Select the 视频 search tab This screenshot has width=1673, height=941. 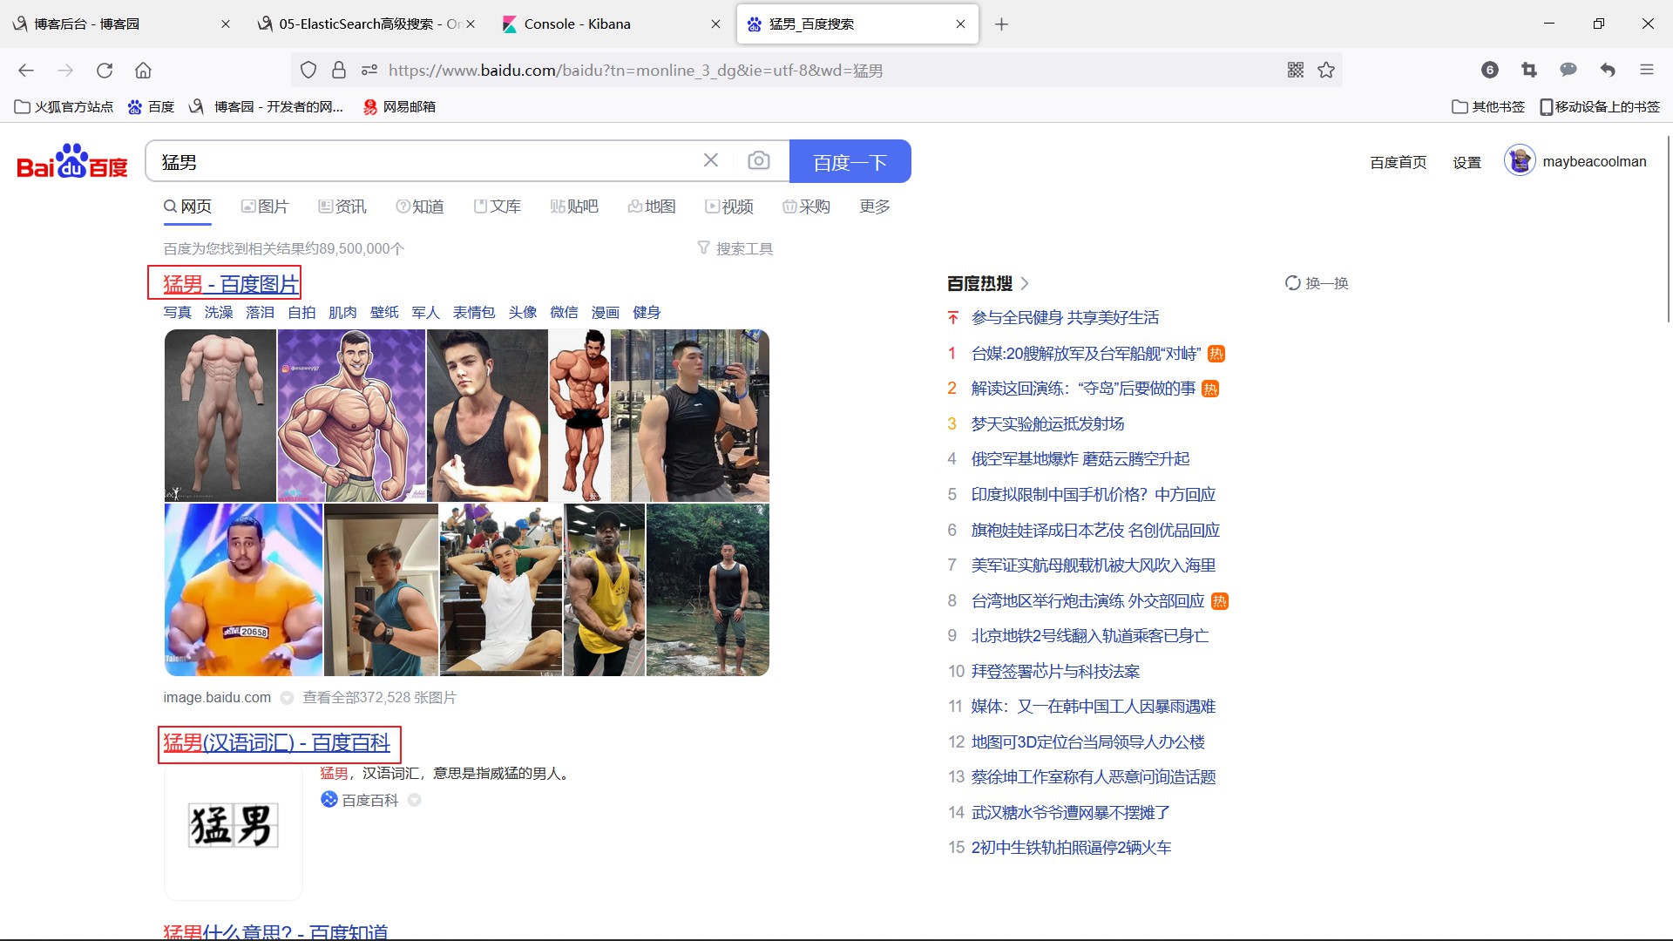pyautogui.click(x=729, y=206)
